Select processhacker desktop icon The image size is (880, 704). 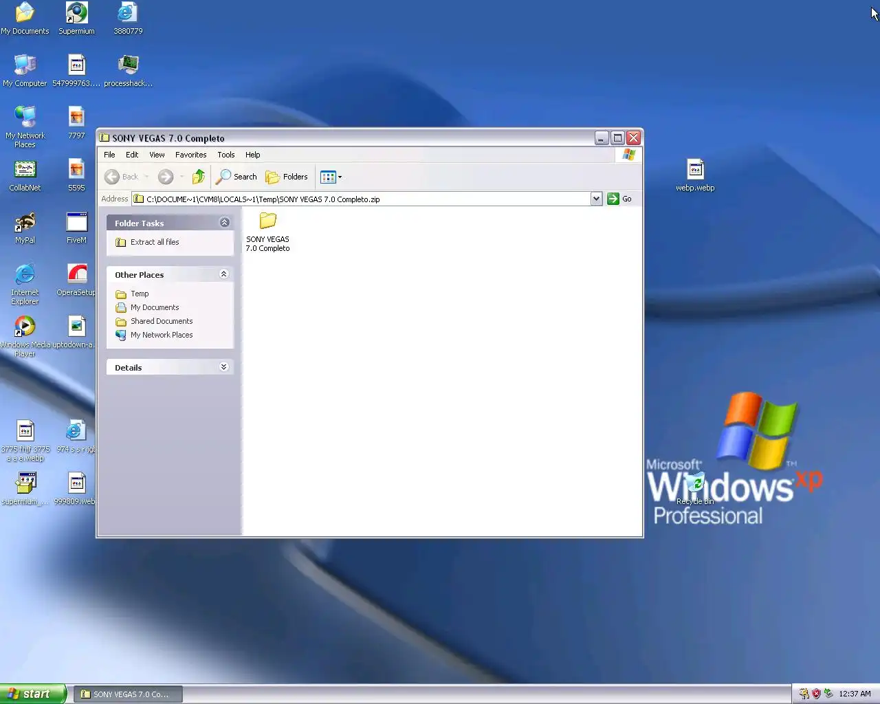[x=128, y=71]
